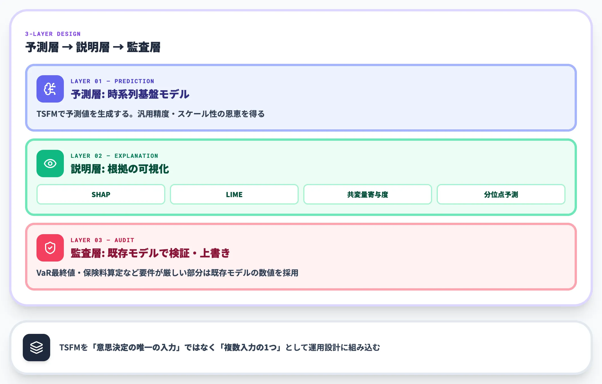
Task: Click description starting VaR最終値・保険料算定
Action: (167, 273)
